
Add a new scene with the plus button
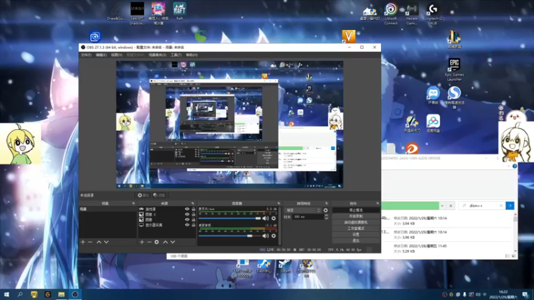pyautogui.click(x=83, y=242)
